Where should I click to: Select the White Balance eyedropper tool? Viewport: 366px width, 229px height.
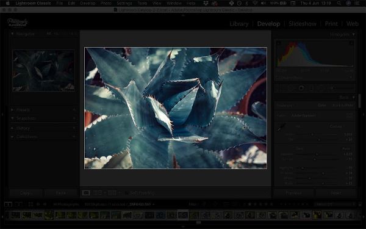point(281,128)
